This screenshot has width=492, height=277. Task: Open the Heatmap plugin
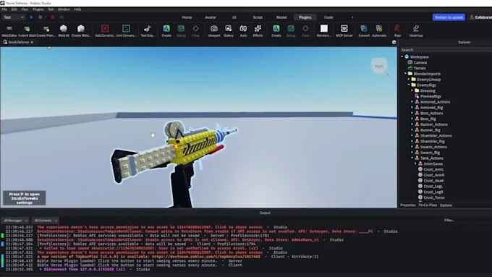(416, 31)
